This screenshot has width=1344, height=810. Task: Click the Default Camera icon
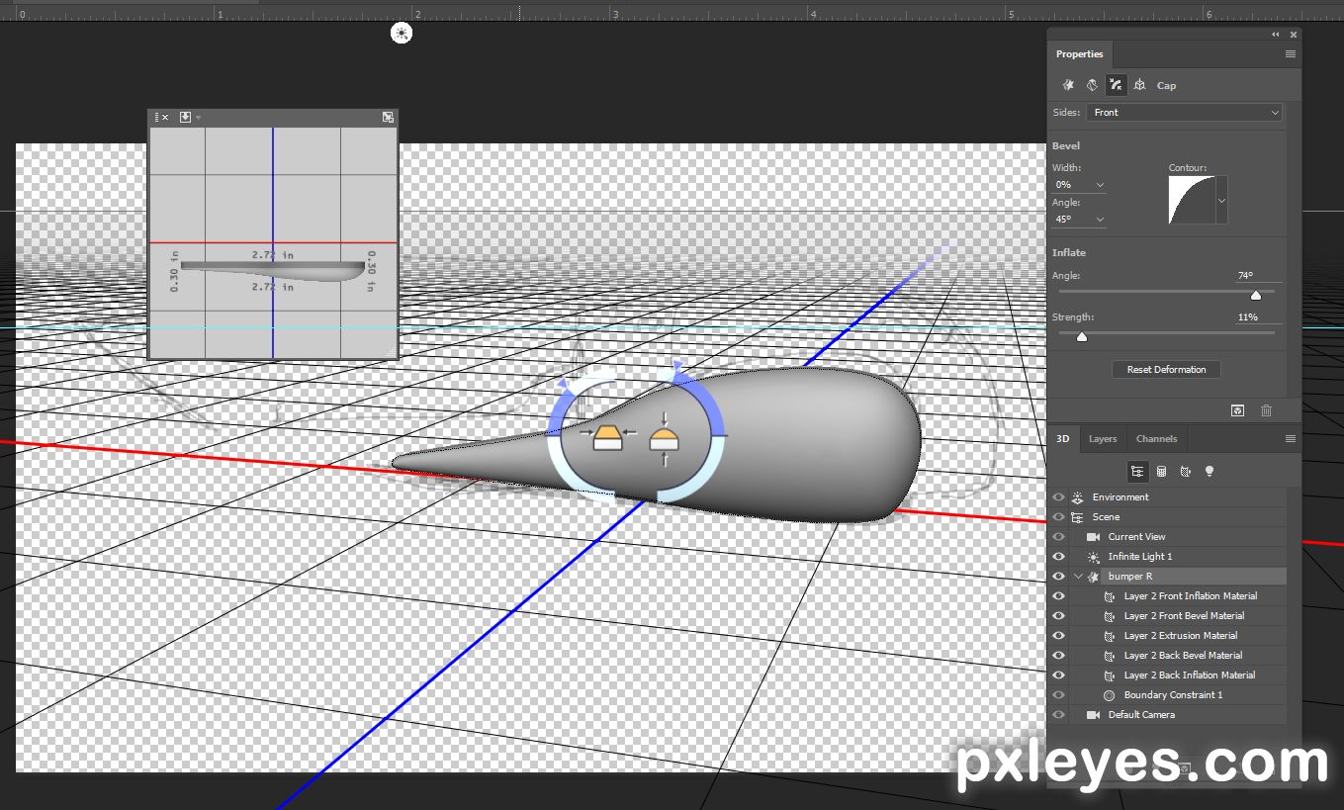(1093, 715)
